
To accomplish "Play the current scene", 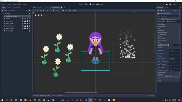I will 167,4.
